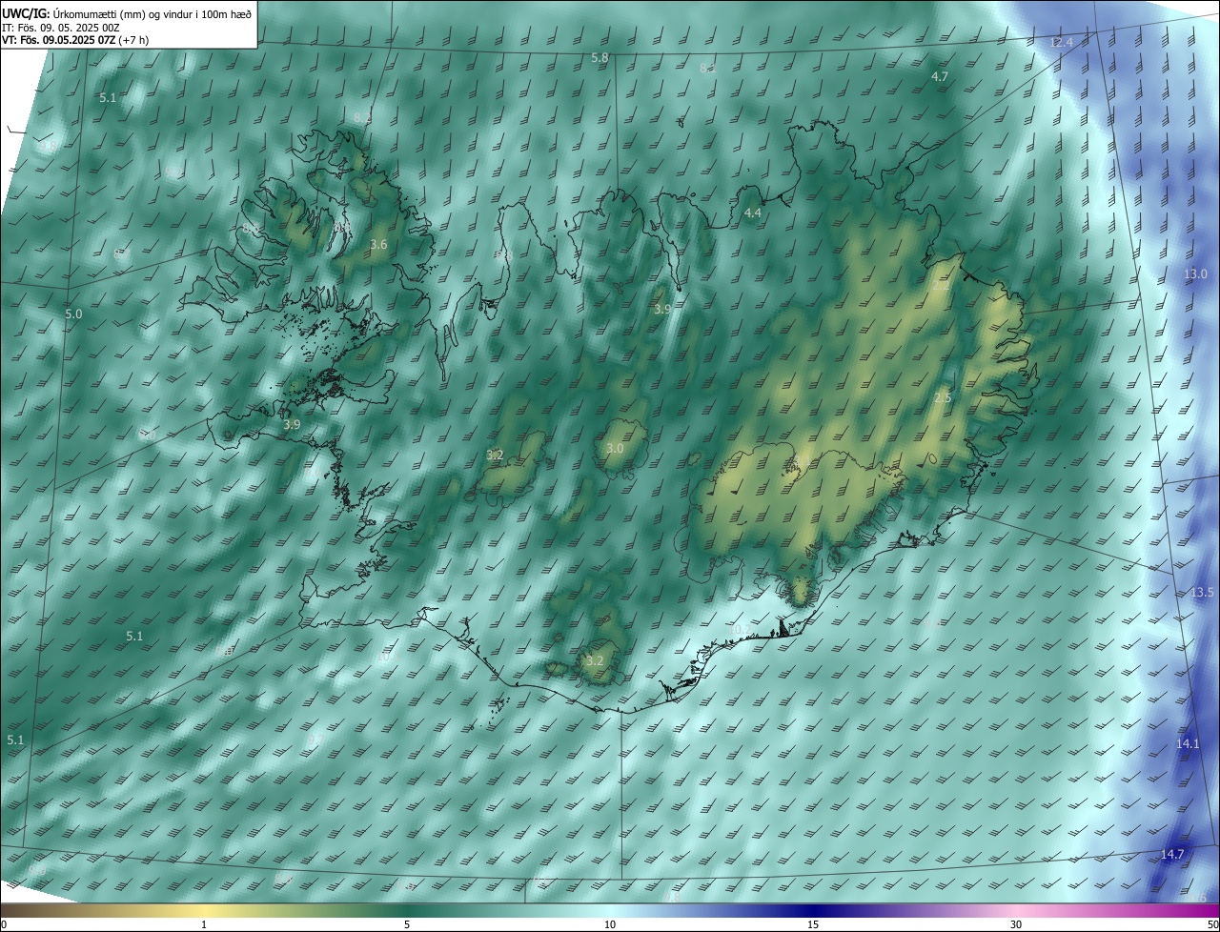Click the 2.5 value label on the map
The image size is (1220, 932).
[943, 397]
